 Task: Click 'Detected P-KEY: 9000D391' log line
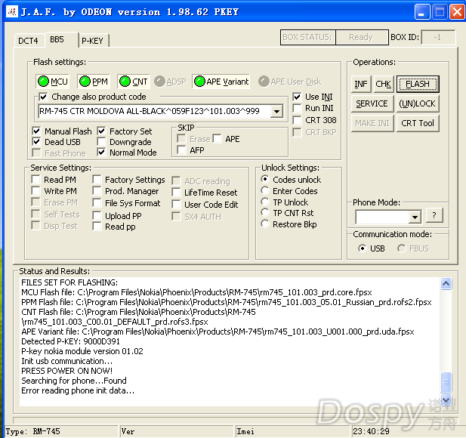[71, 341]
